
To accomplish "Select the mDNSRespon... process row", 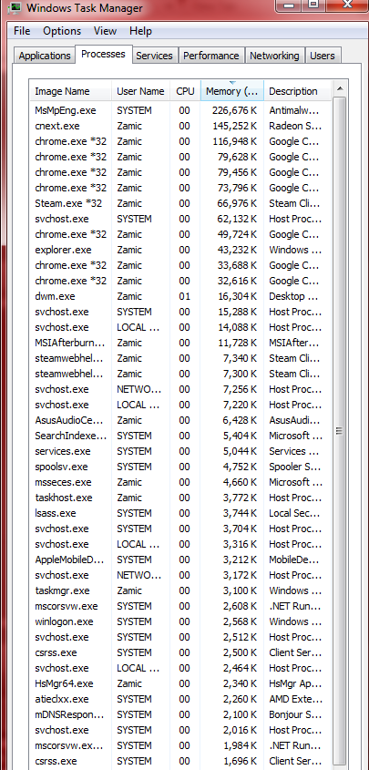I will click(180, 714).
